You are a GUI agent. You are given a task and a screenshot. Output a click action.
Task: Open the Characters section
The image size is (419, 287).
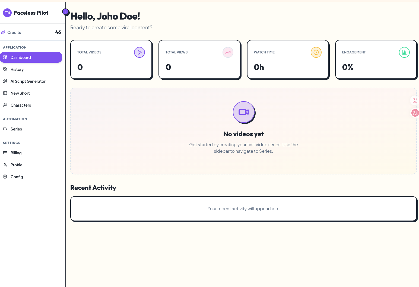21,105
